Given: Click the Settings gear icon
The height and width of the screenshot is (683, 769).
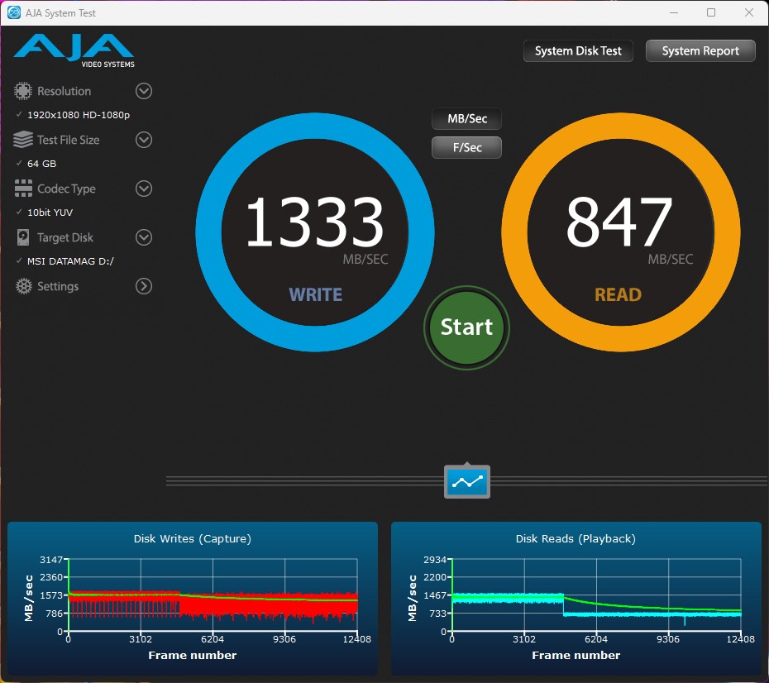Looking at the screenshot, I should tap(23, 286).
